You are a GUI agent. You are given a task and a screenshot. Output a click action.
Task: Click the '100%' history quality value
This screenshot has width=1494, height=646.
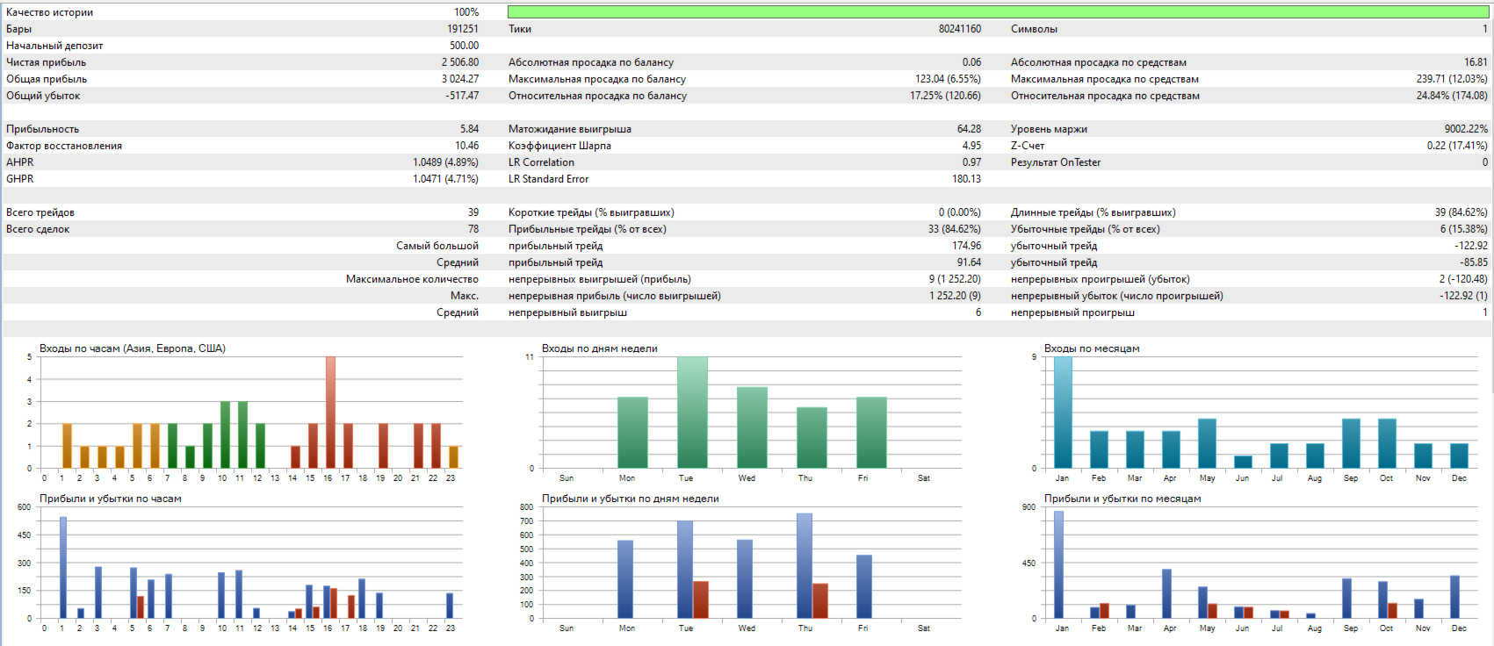466,12
